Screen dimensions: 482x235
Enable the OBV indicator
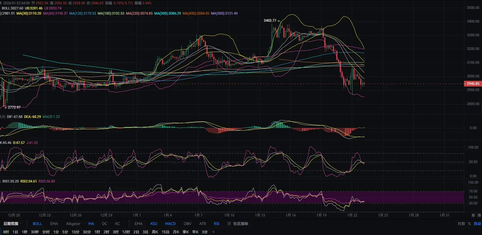187,224
